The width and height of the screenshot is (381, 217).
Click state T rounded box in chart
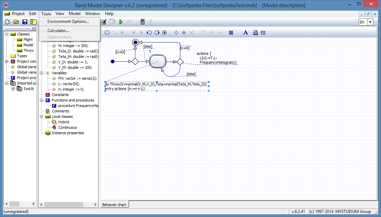pos(158,61)
